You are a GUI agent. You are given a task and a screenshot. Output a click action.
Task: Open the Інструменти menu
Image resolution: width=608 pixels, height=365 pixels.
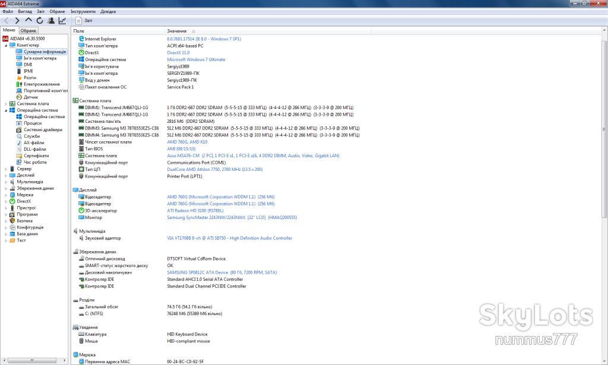pos(83,12)
